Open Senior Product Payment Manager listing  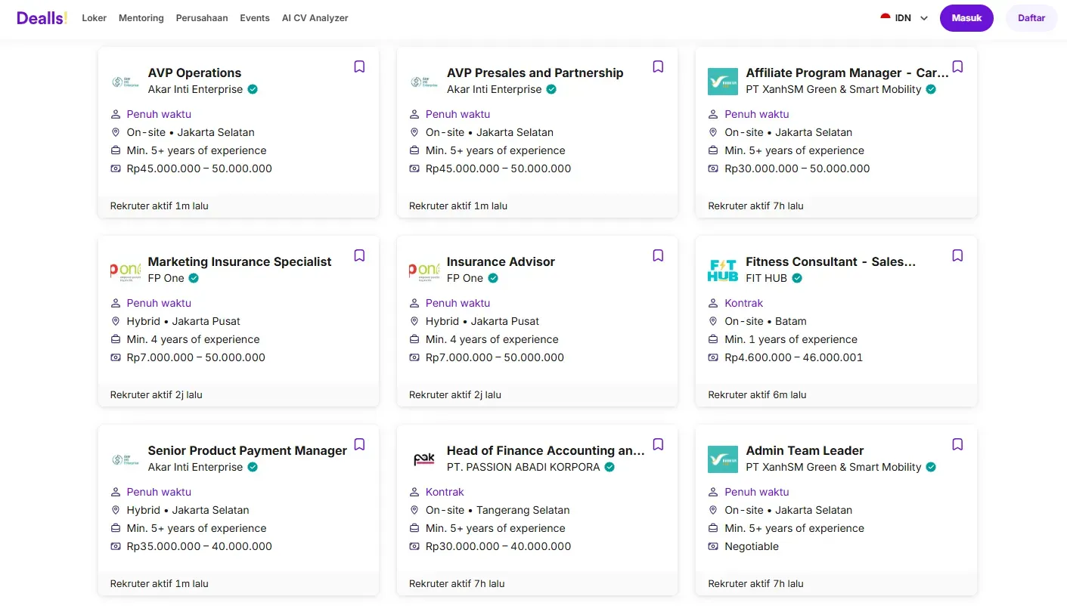(247, 450)
